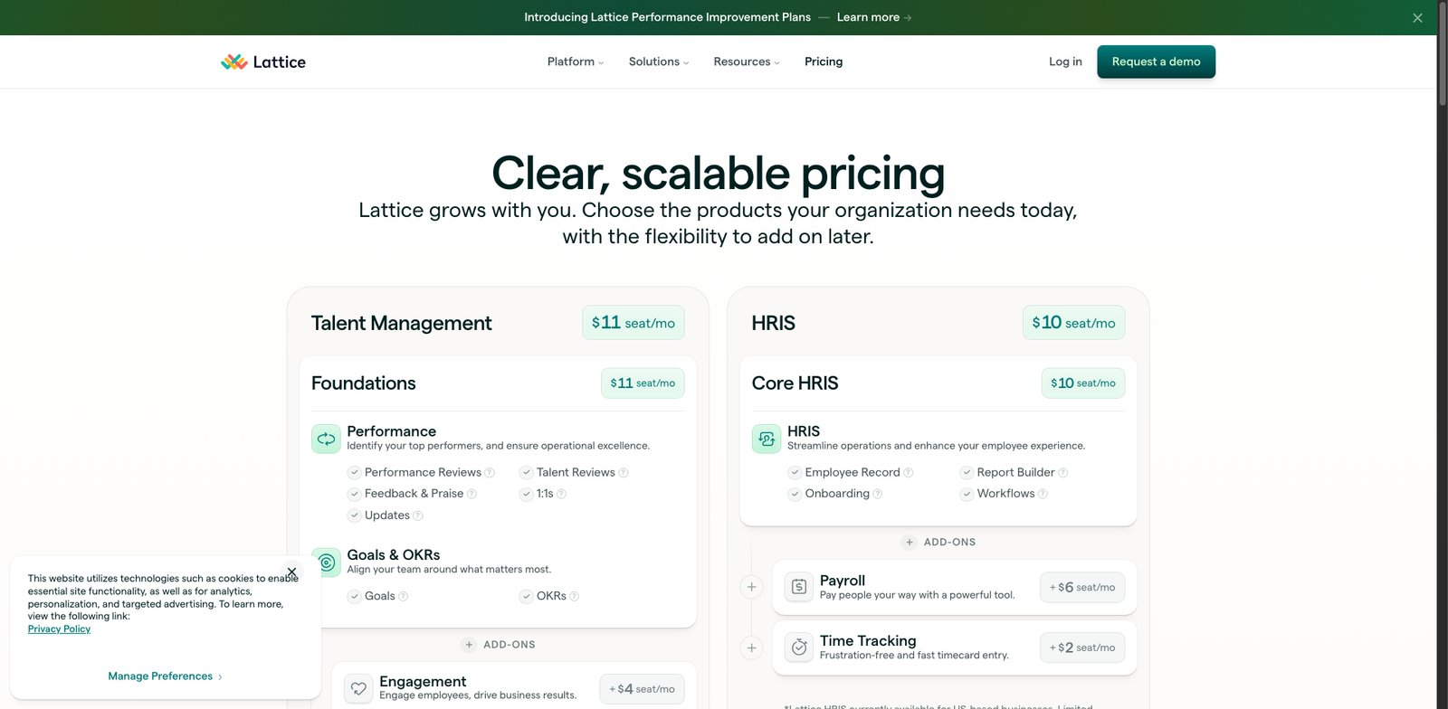The image size is (1448, 709).
Task: Open the Updates help tooltip icon
Action: 418,515
